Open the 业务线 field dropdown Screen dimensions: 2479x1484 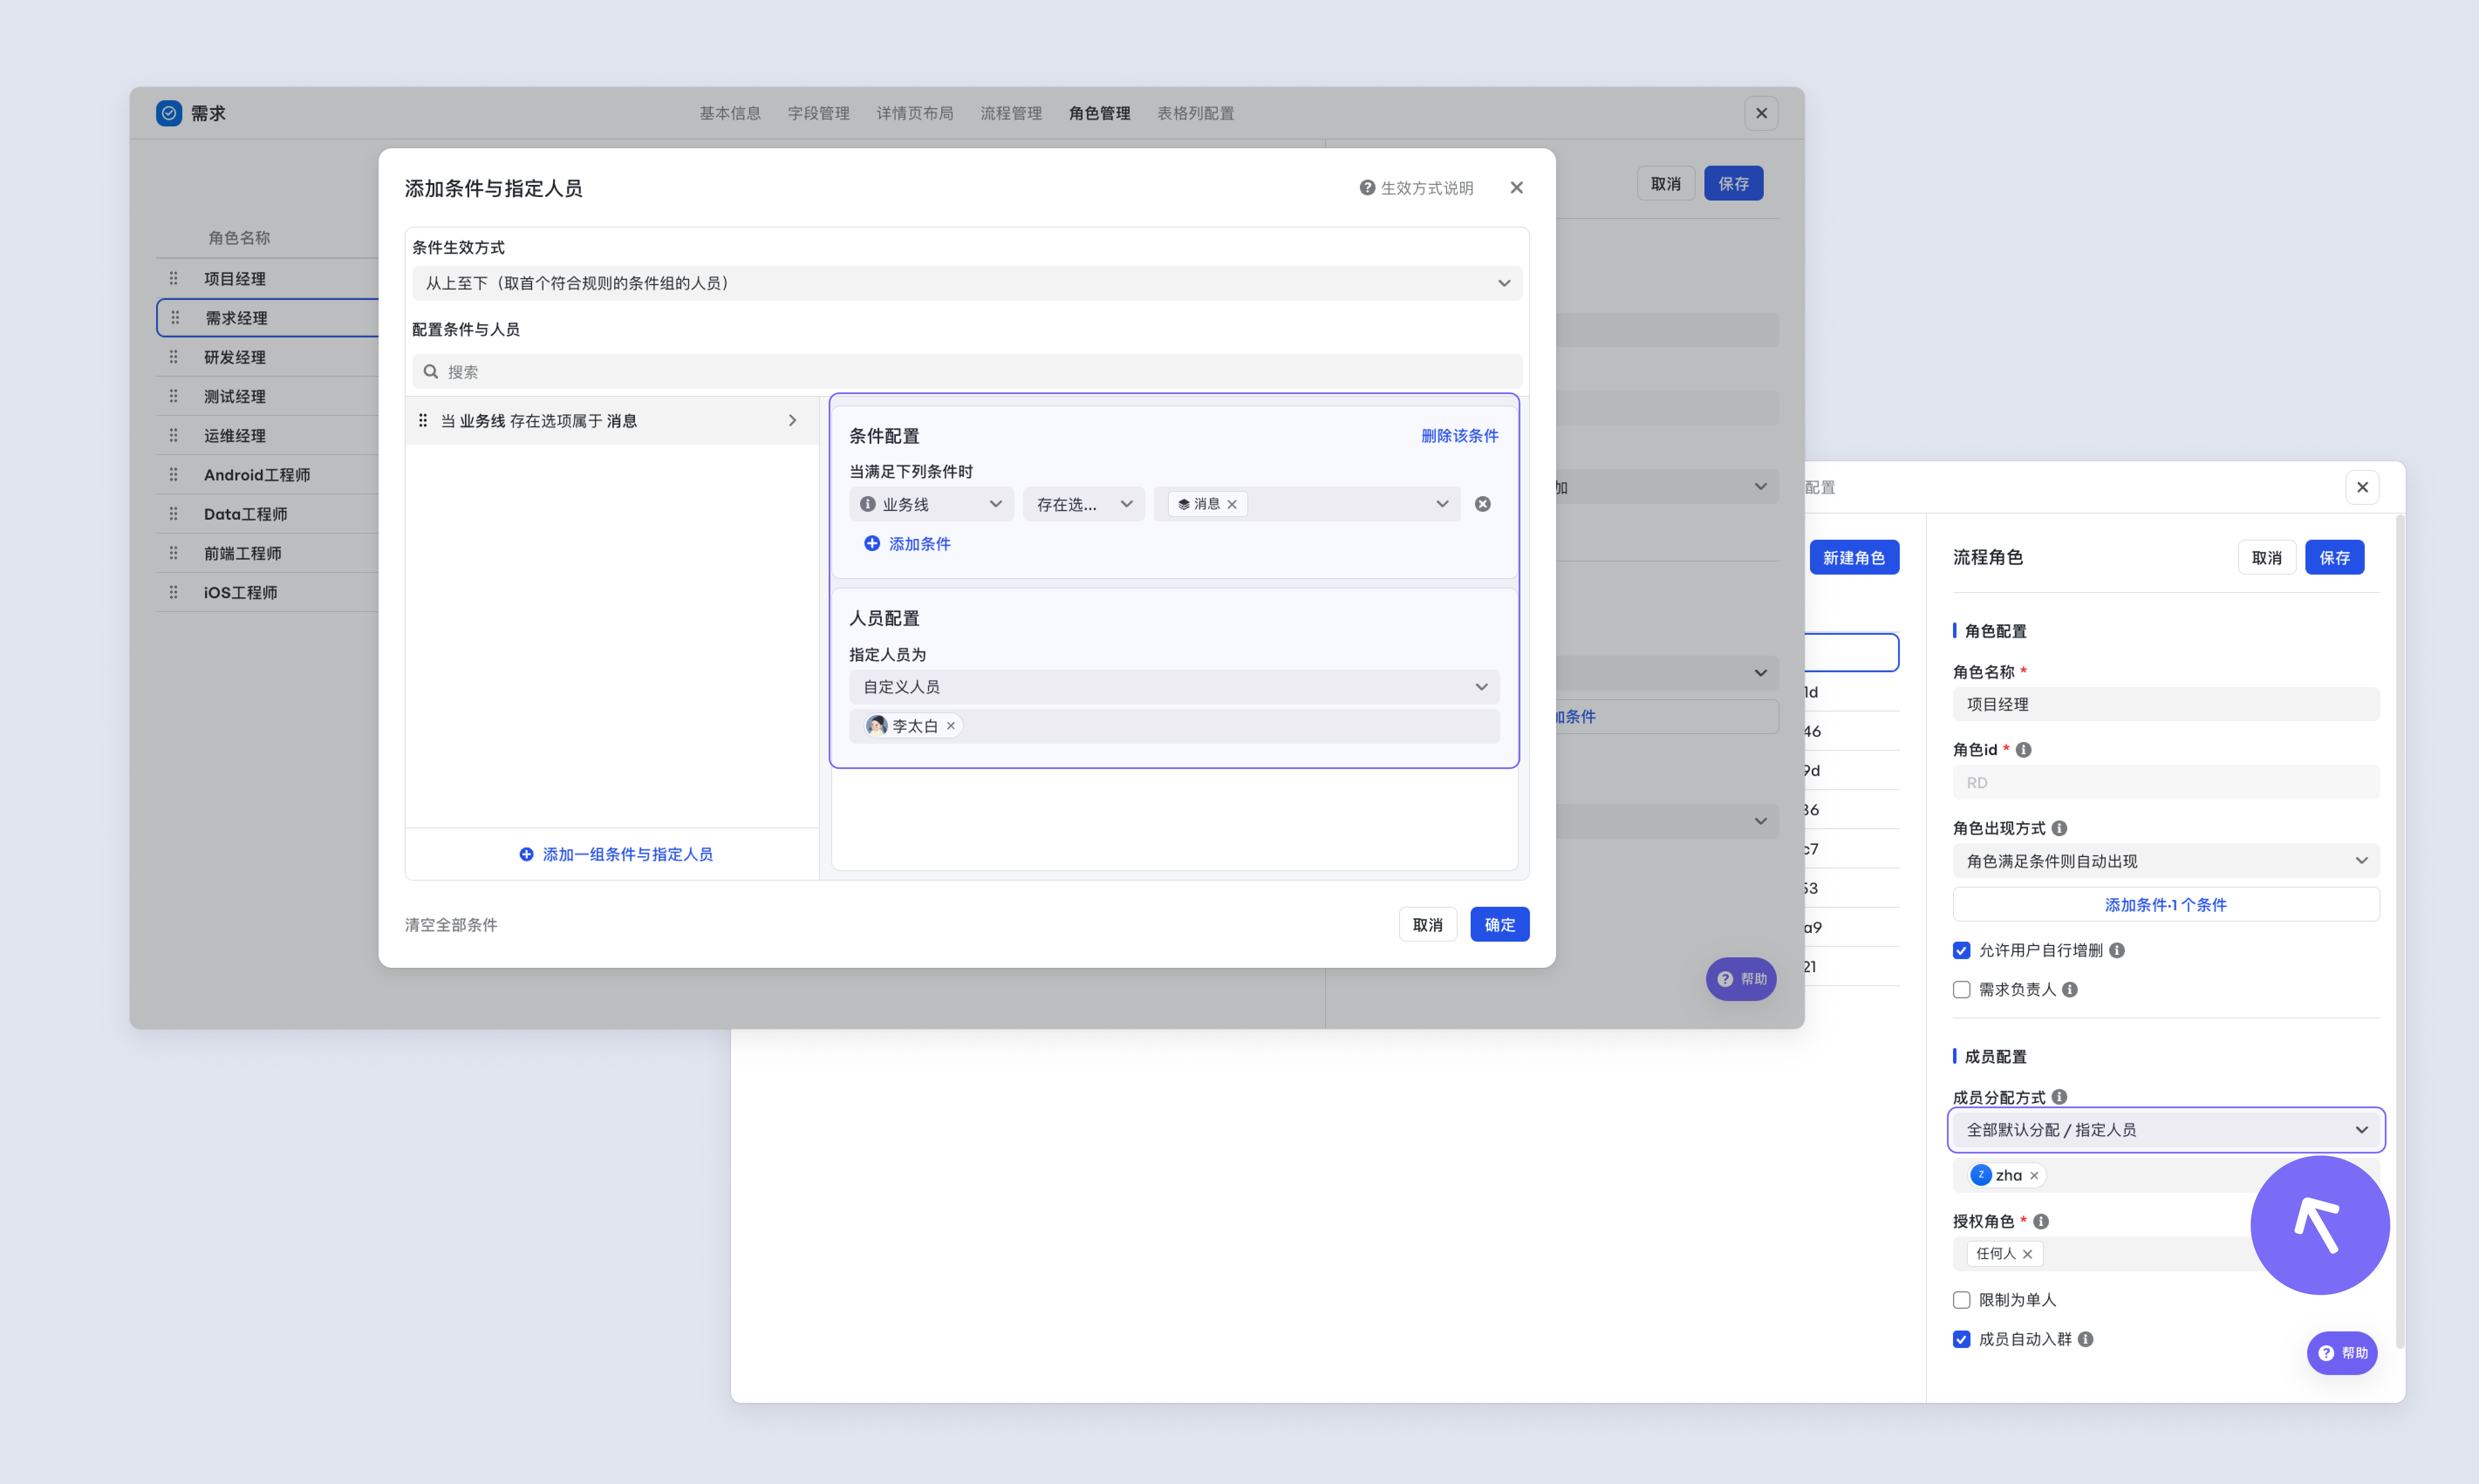[x=932, y=504]
